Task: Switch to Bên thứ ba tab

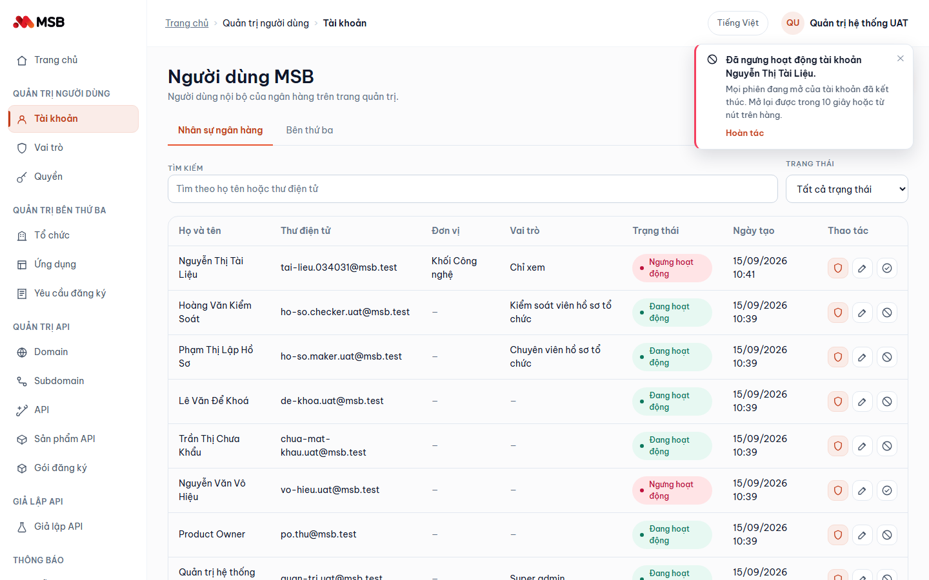Action: click(x=310, y=130)
